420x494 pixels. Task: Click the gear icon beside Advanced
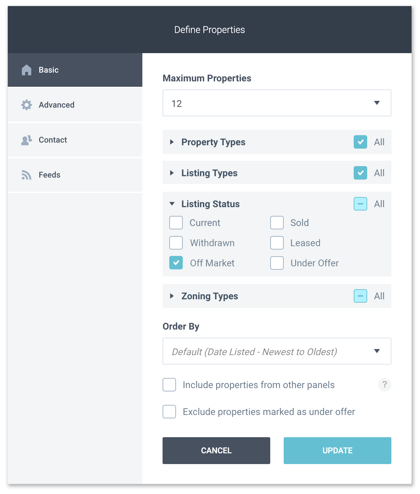pyautogui.click(x=27, y=105)
